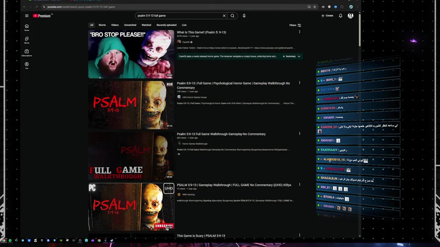This screenshot has height=247, width=440.
Task: Open Telegram from the taskbar
Action: [x=23, y=240]
